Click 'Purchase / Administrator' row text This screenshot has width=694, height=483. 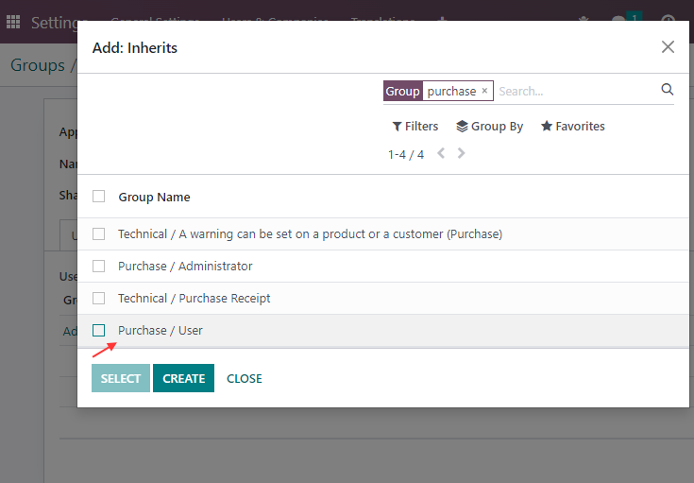[x=185, y=266]
